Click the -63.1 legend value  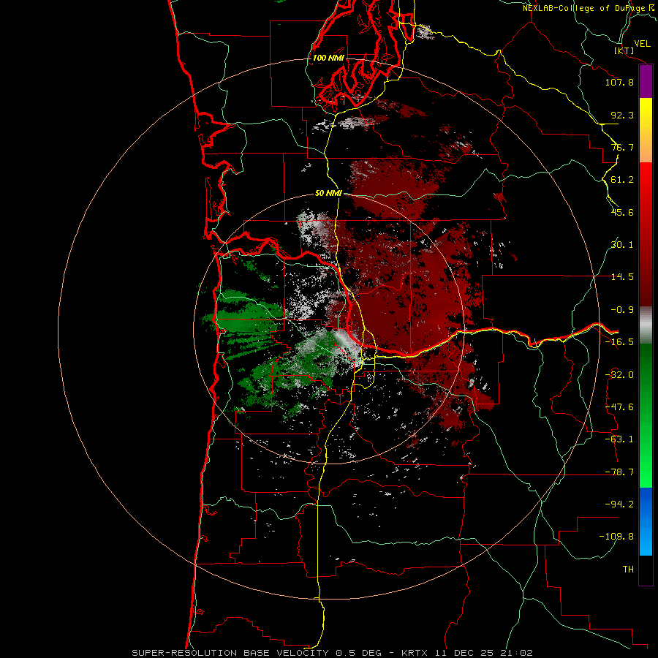click(619, 439)
